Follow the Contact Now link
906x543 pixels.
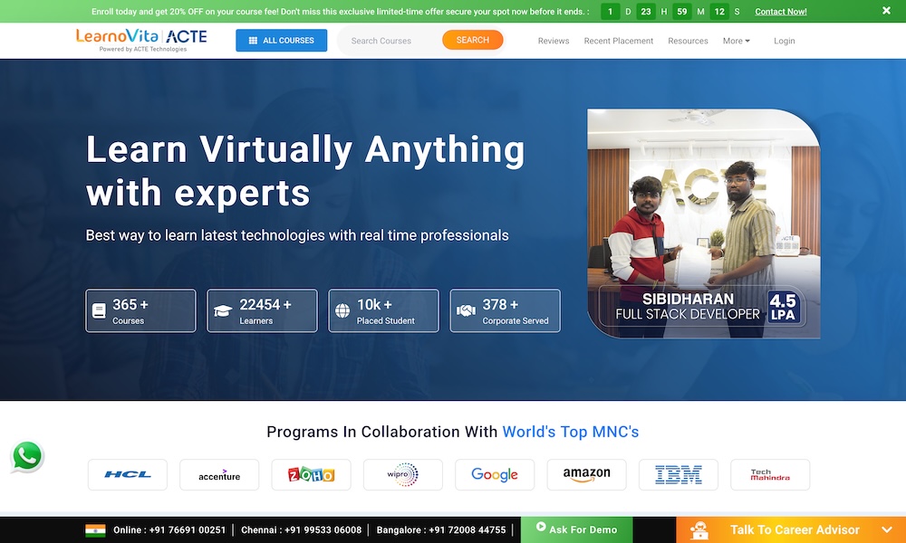pos(781,12)
